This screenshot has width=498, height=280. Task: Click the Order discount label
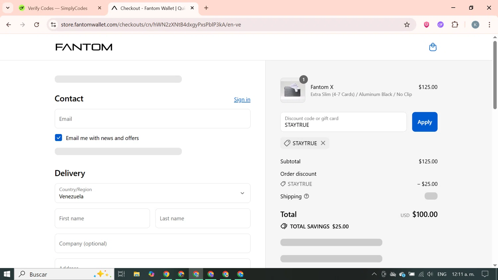(298, 174)
